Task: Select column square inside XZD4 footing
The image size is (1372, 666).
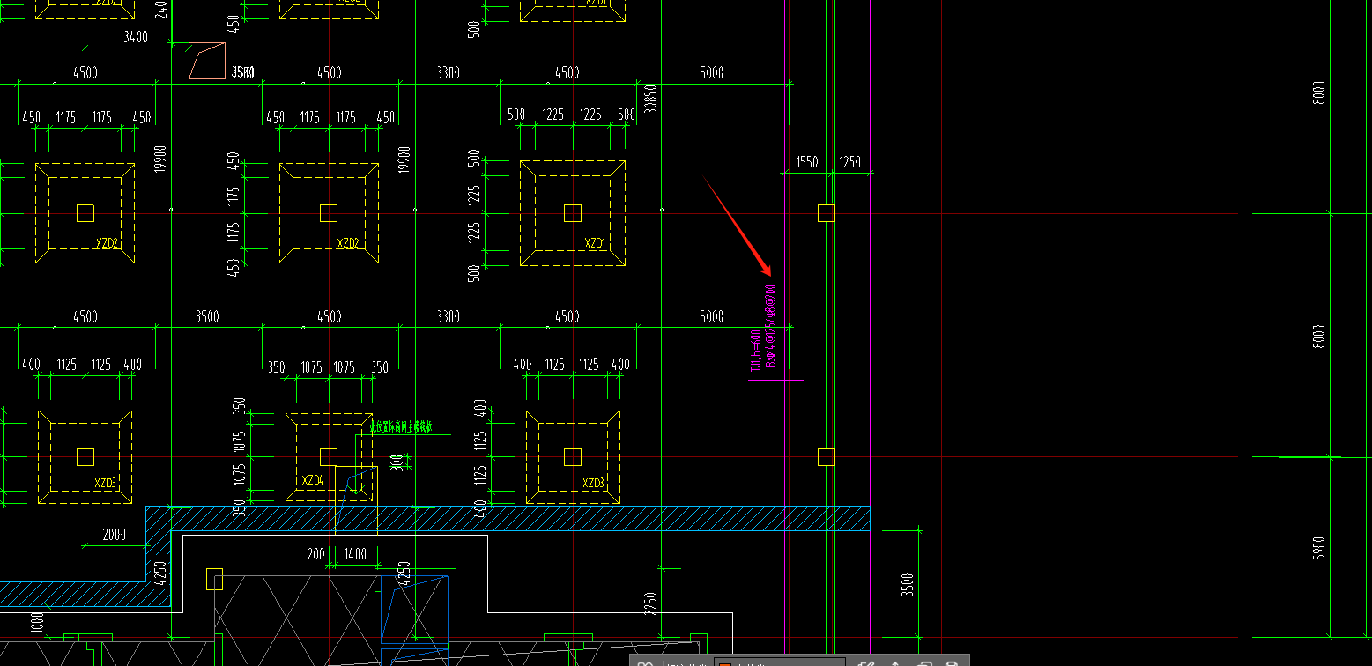Action: pyautogui.click(x=329, y=457)
